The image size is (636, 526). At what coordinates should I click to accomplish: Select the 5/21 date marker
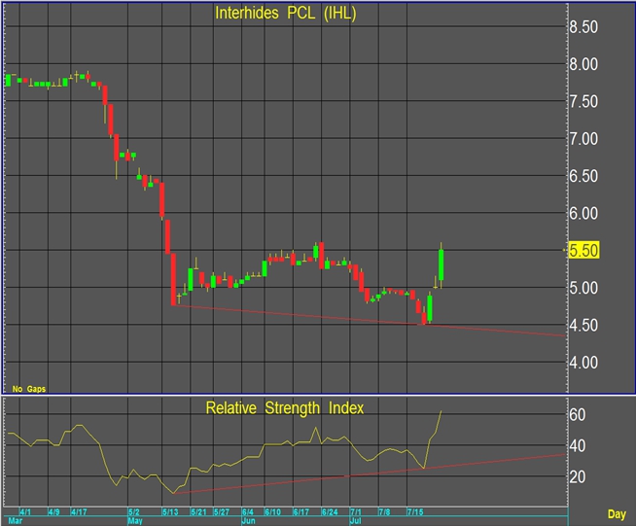(x=198, y=511)
